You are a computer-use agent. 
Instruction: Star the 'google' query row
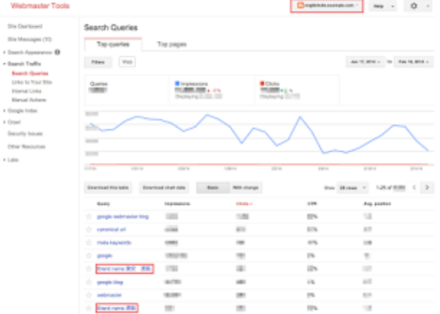click(89, 255)
